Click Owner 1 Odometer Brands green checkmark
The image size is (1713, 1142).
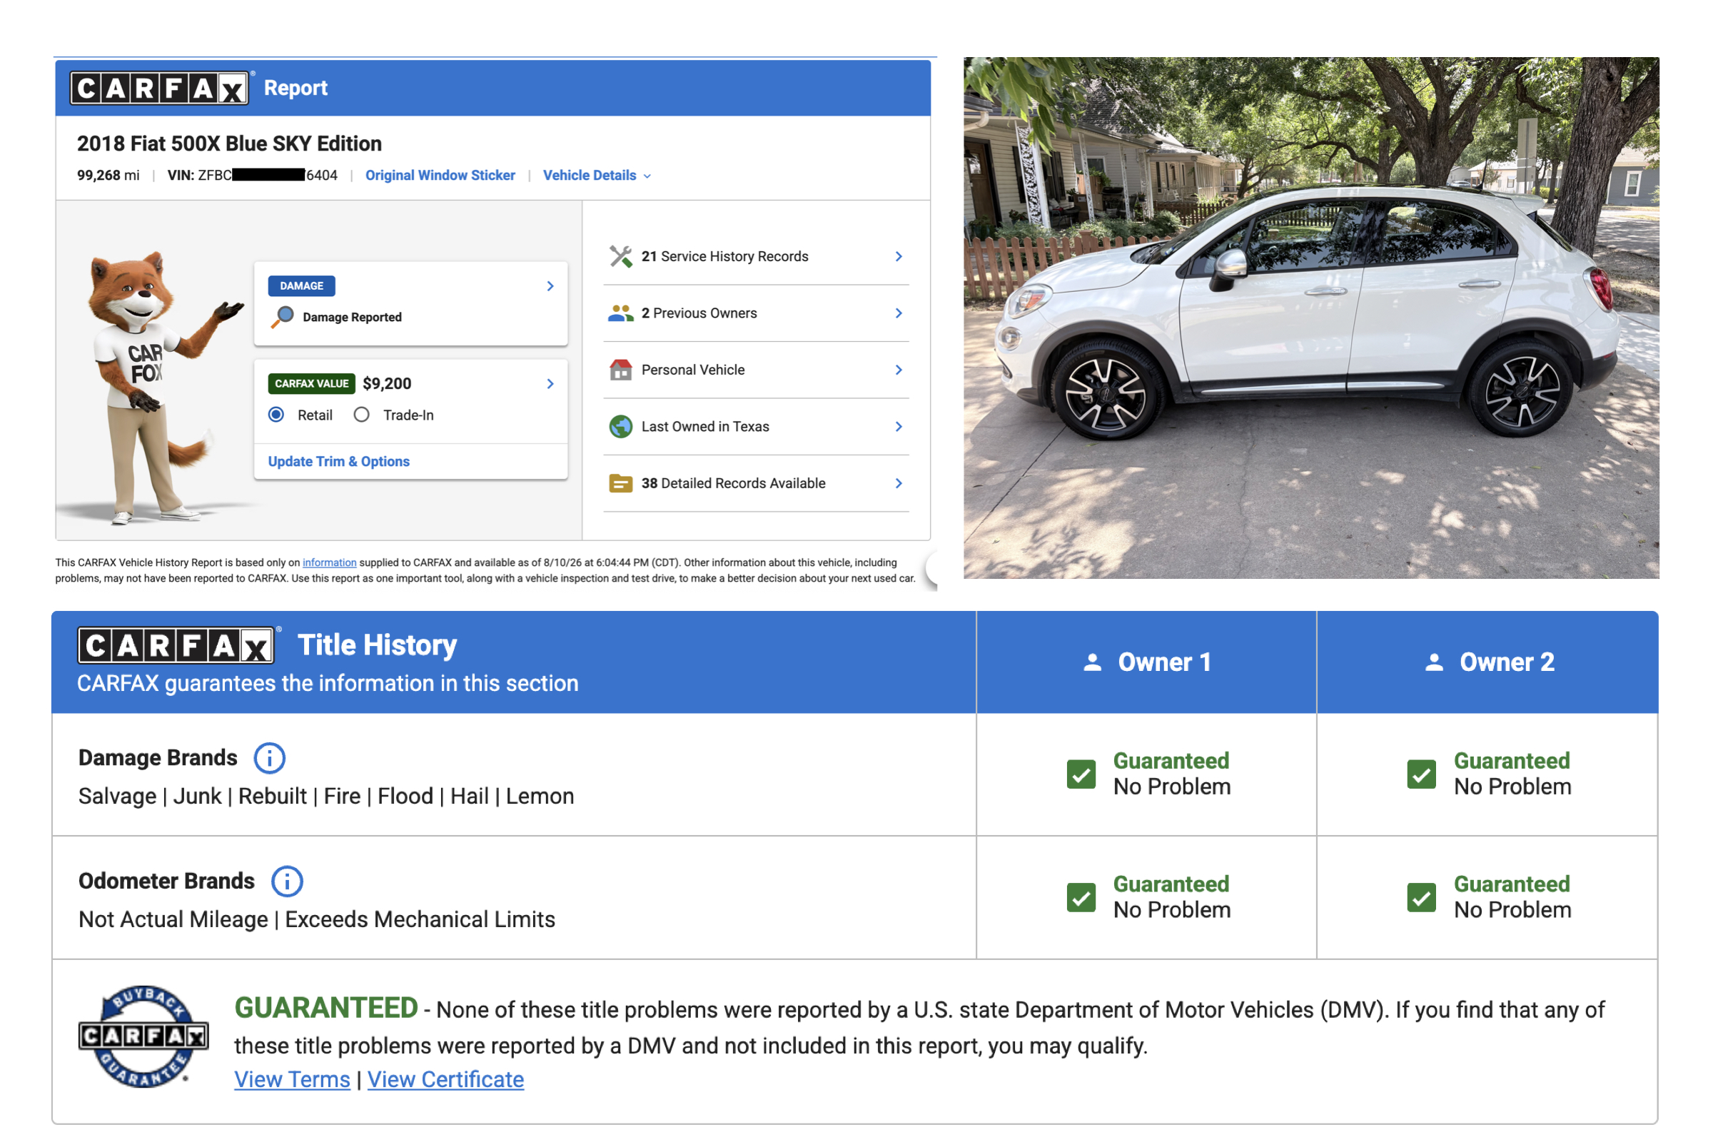tap(1081, 897)
